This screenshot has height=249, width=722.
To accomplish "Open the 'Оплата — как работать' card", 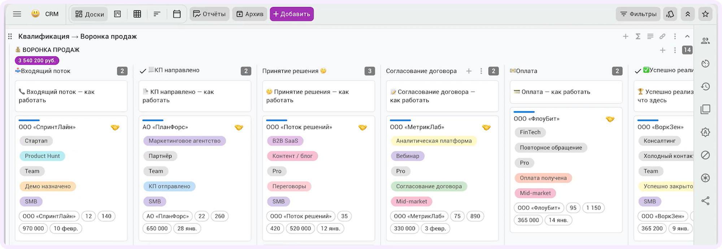I will [x=566, y=92].
